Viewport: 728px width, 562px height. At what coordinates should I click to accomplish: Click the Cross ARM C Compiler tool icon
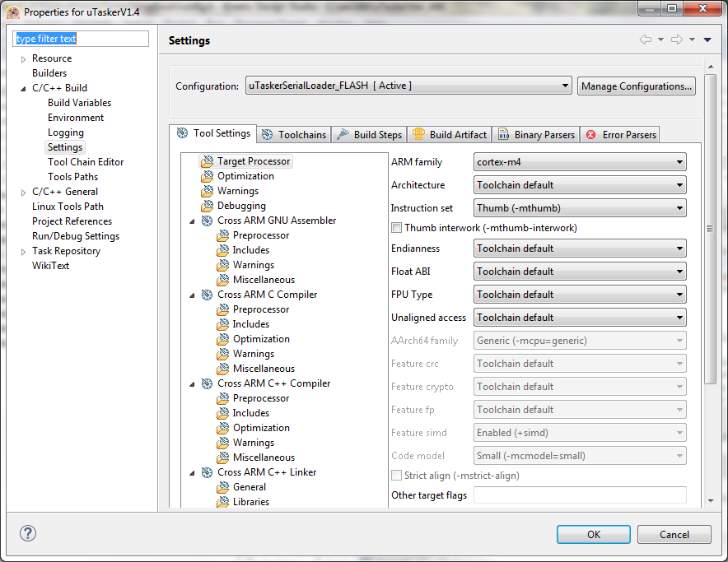[207, 295]
